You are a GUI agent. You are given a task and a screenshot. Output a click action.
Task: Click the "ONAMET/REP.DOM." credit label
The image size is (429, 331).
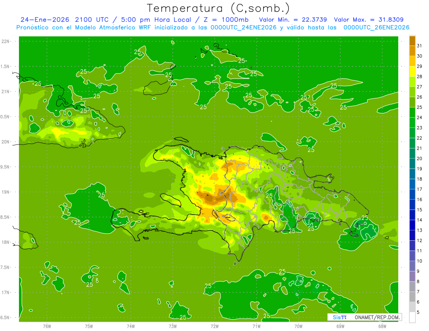point(377,317)
